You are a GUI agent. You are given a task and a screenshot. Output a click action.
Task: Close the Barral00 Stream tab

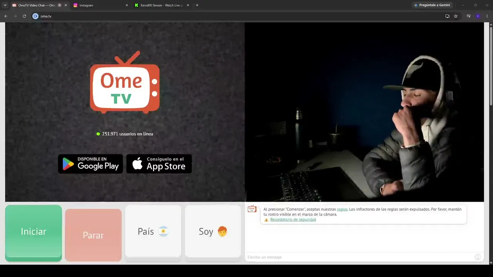188,5
